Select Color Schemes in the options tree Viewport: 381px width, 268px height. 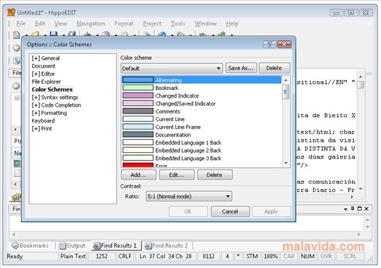(x=52, y=89)
